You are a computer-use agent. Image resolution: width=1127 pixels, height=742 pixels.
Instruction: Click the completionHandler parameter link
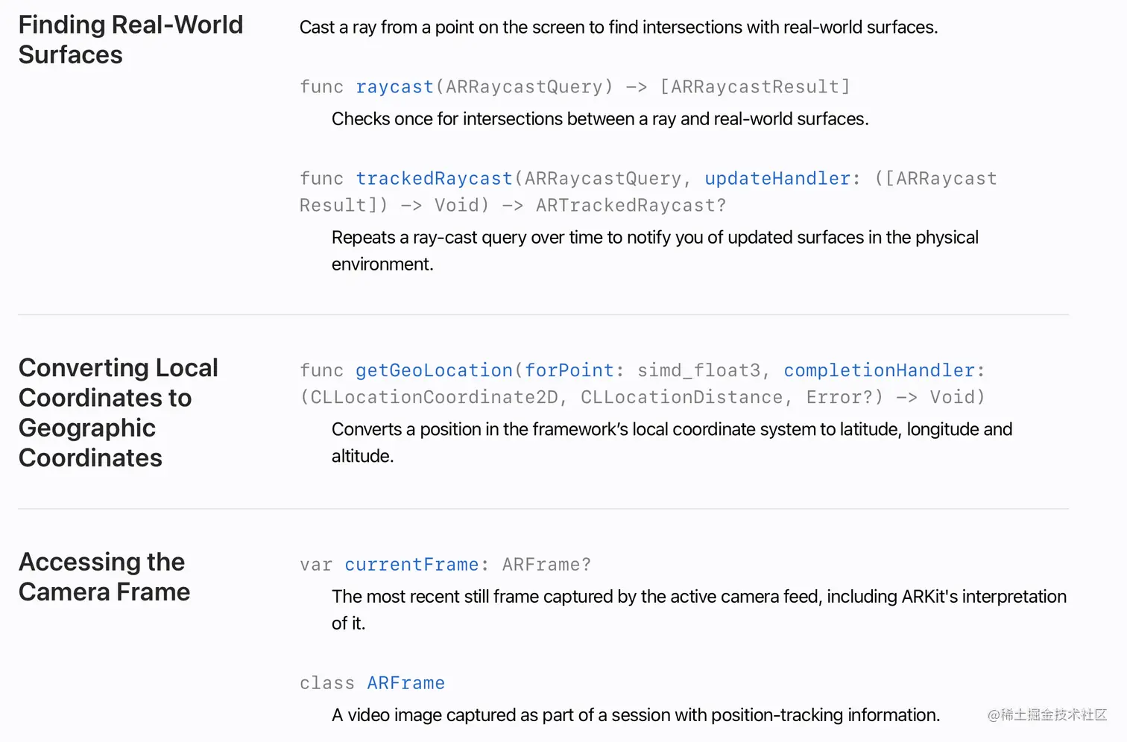(x=880, y=371)
